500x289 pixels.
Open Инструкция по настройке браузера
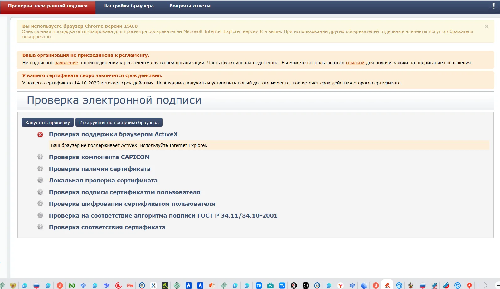click(x=119, y=122)
